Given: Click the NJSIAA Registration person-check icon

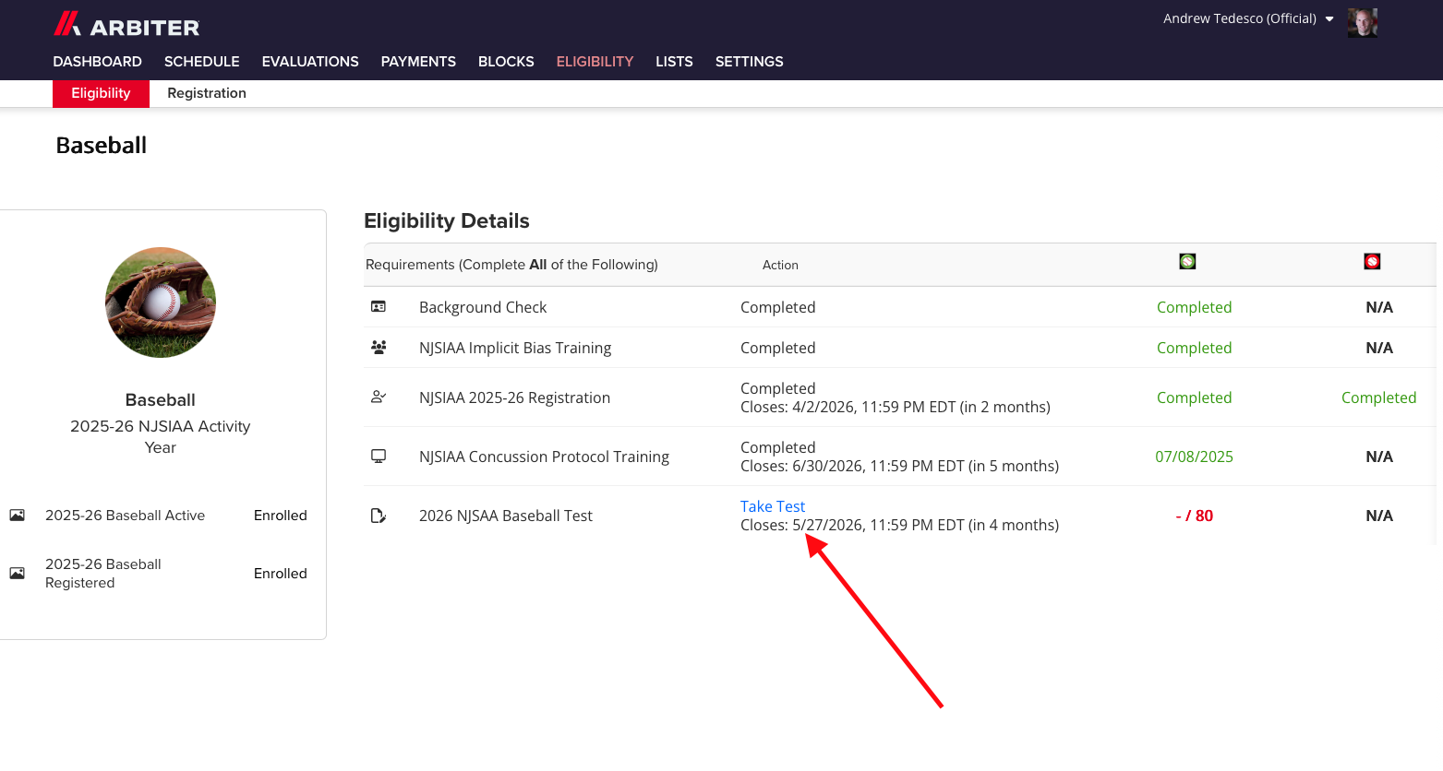Looking at the screenshot, I should pyautogui.click(x=379, y=397).
